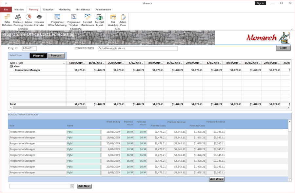Open the File menu
The height and width of the screenshot is (193, 295).
coord(6,9)
